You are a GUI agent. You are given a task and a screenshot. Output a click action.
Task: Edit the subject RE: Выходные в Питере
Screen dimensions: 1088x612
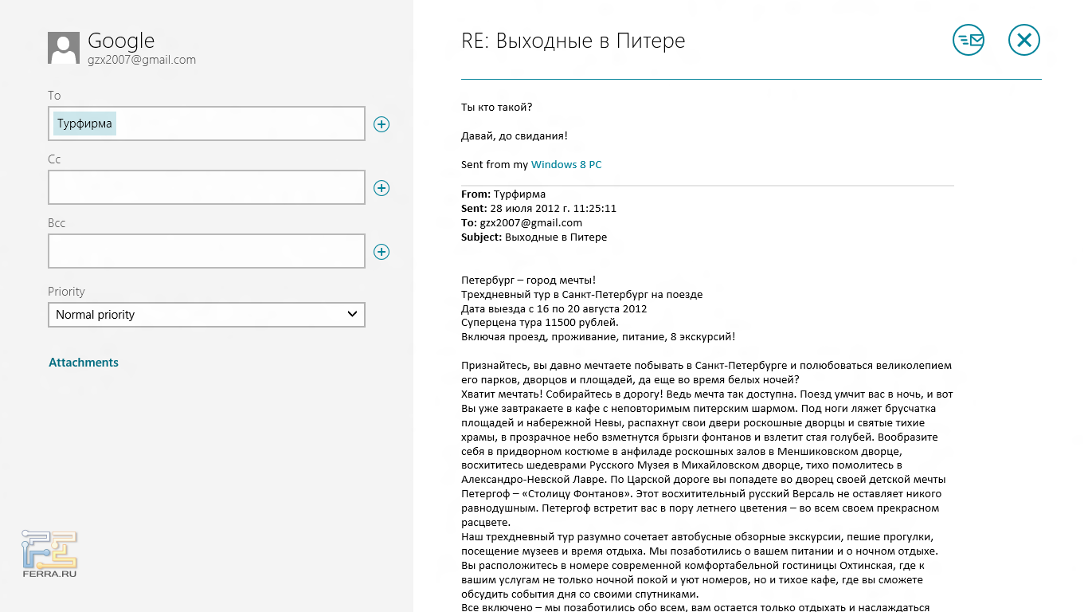pyautogui.click(x=573, y=41)
